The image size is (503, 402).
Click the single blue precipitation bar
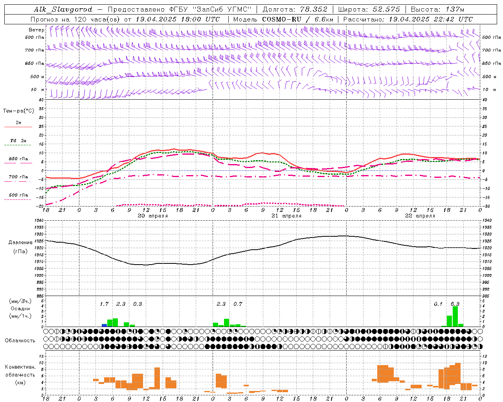tap(104, 325)
